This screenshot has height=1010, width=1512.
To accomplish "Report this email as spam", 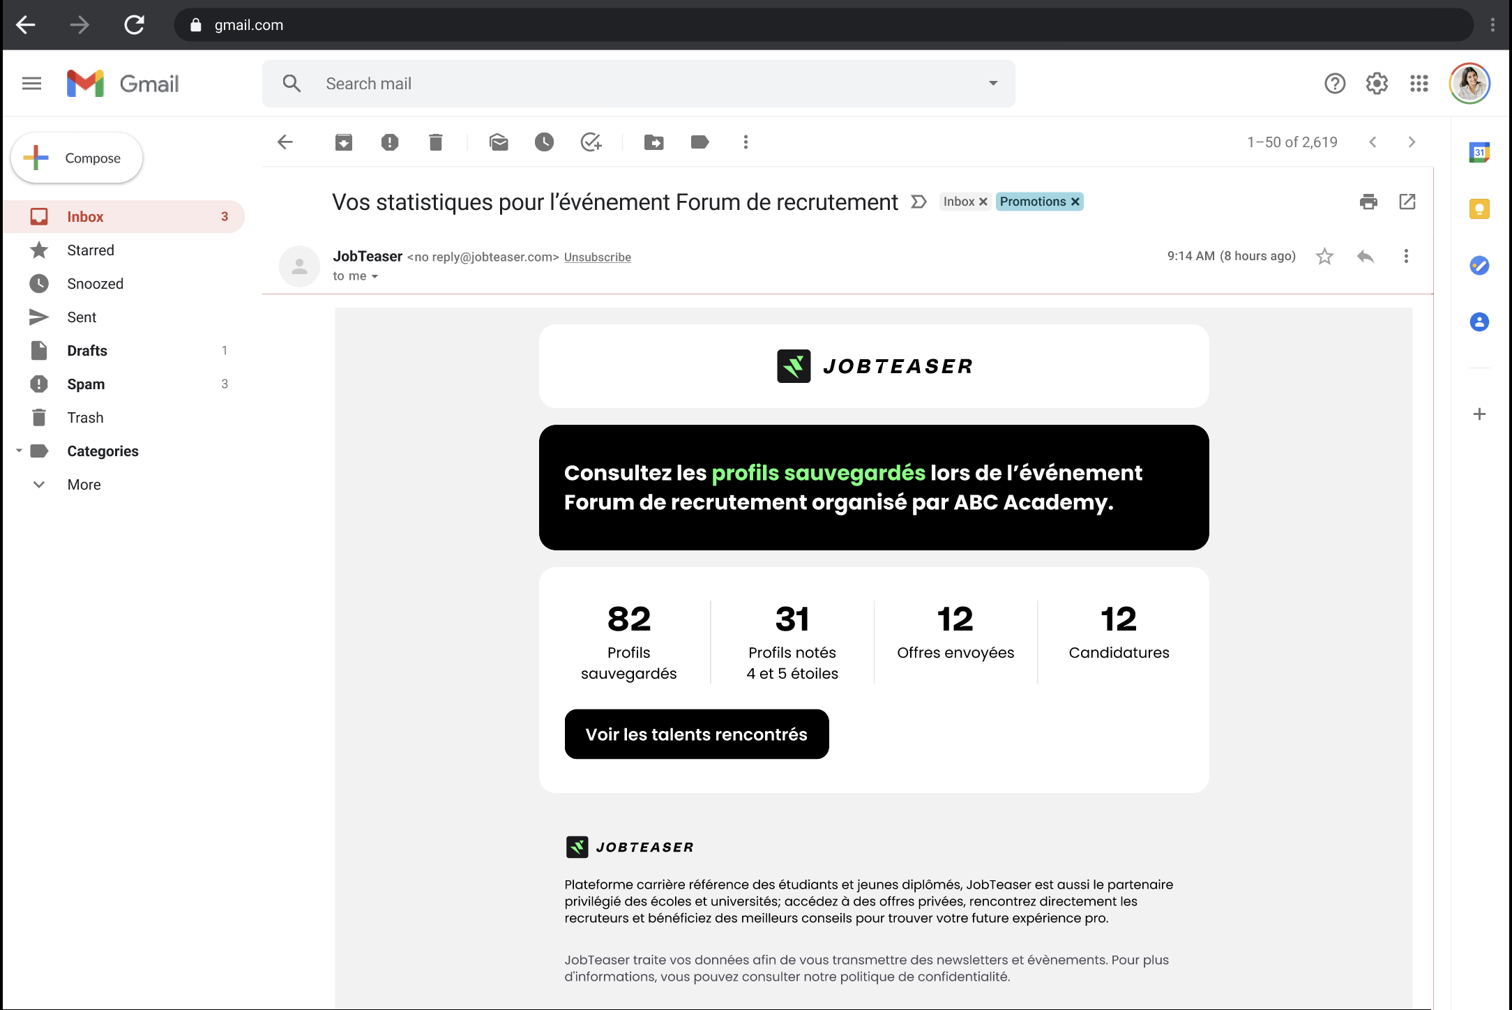I will pos(390,142).
